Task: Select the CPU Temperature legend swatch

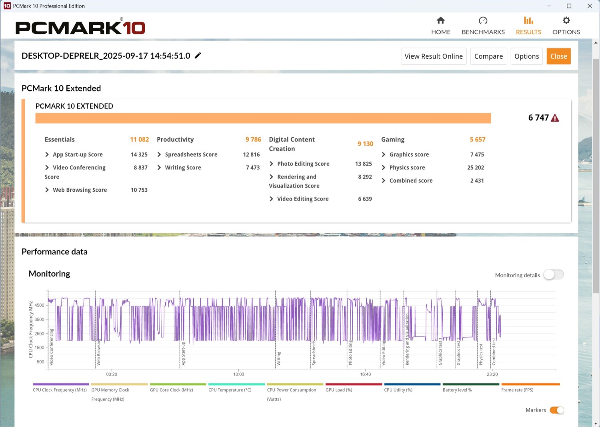Action: (x=236, y=384)
